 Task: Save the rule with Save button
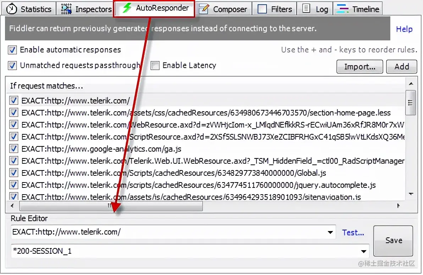[393, 241]
